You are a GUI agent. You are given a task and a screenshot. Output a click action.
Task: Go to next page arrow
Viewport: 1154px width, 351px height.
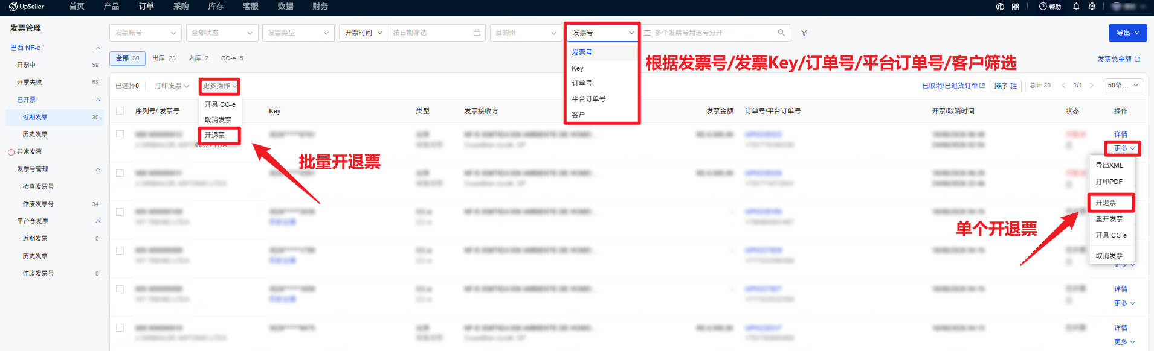(x=1091, y=86)
